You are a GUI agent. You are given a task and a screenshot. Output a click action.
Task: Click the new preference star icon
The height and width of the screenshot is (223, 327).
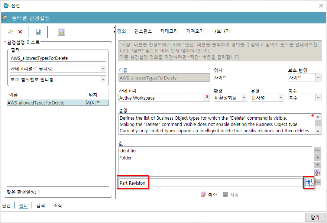click(x=11, y=32)
